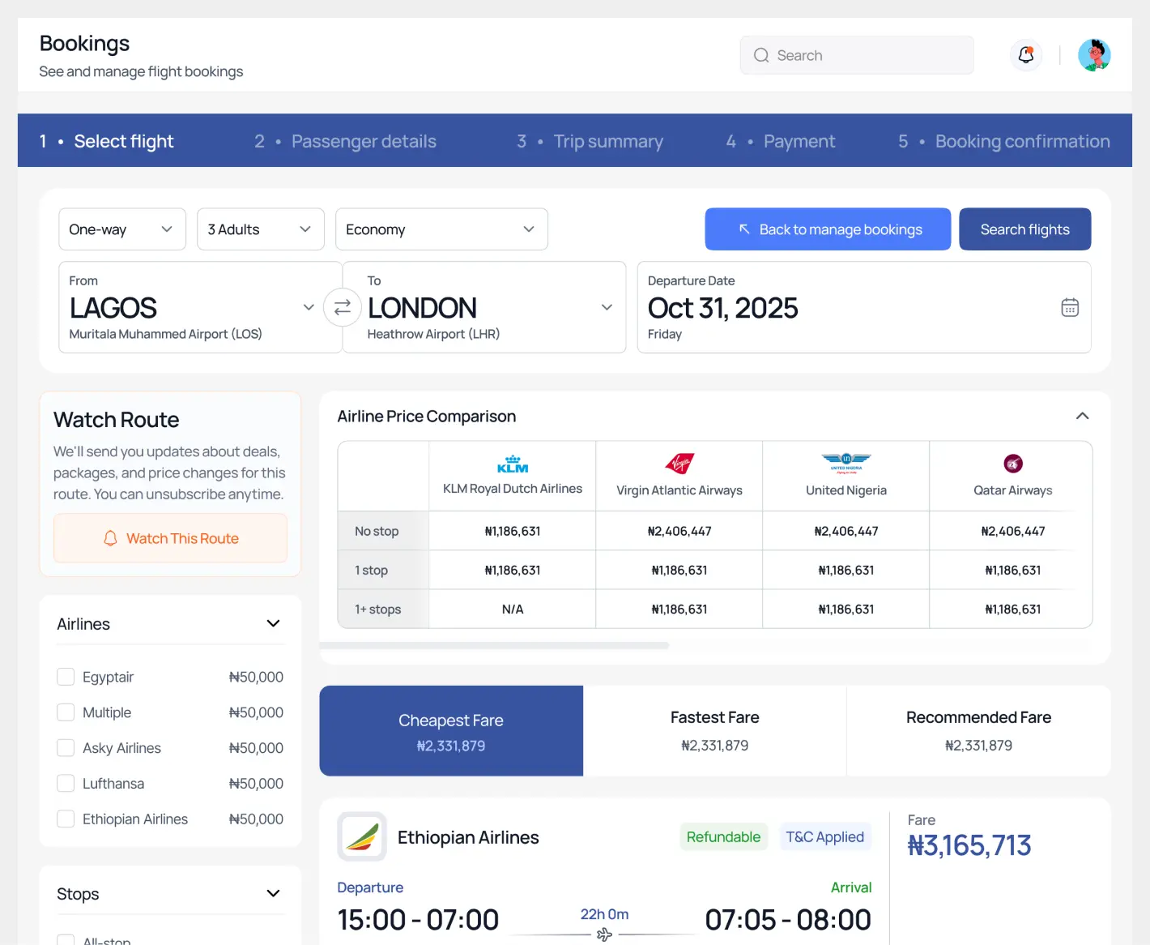Check the Ethiopian Airlines filter
The image size is (1150, 945).
click(x=66, y=819)
